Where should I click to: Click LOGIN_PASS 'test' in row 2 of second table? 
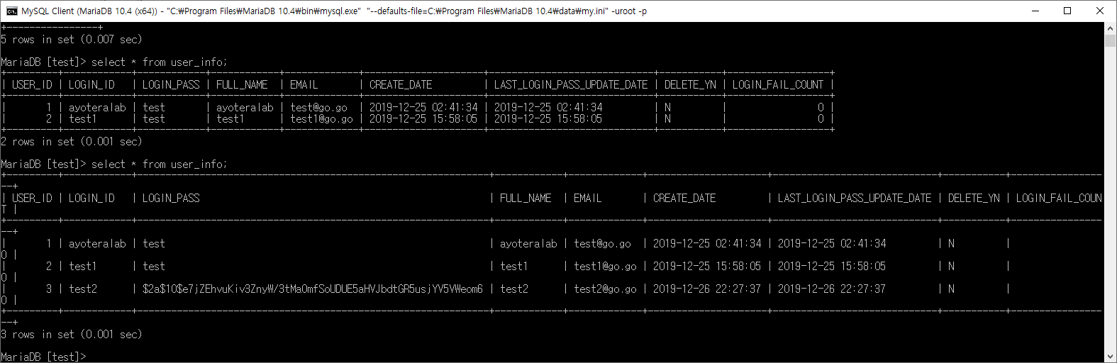click(154, 267)
